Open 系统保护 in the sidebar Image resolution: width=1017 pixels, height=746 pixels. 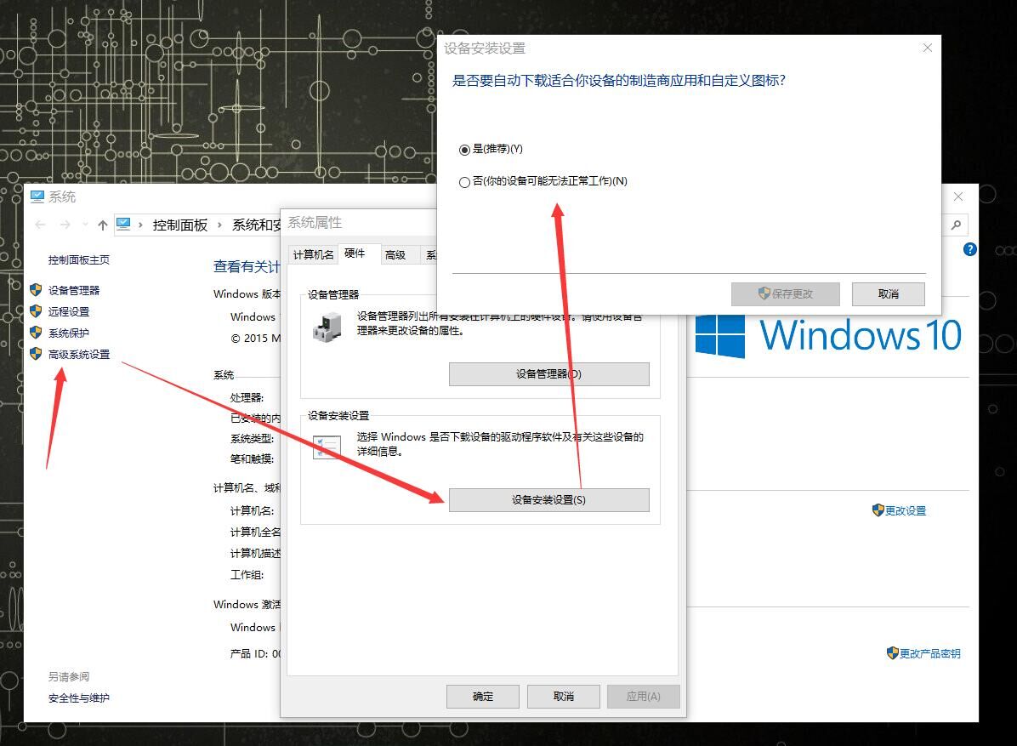(69, 333)
